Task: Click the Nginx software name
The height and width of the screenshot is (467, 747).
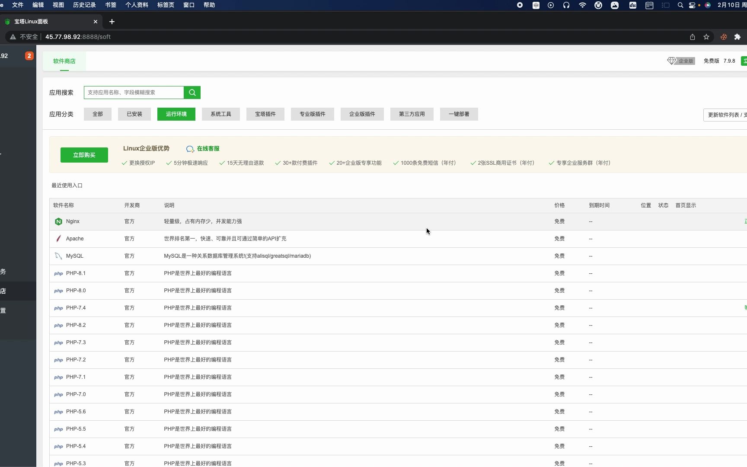Action: point(73,221)
